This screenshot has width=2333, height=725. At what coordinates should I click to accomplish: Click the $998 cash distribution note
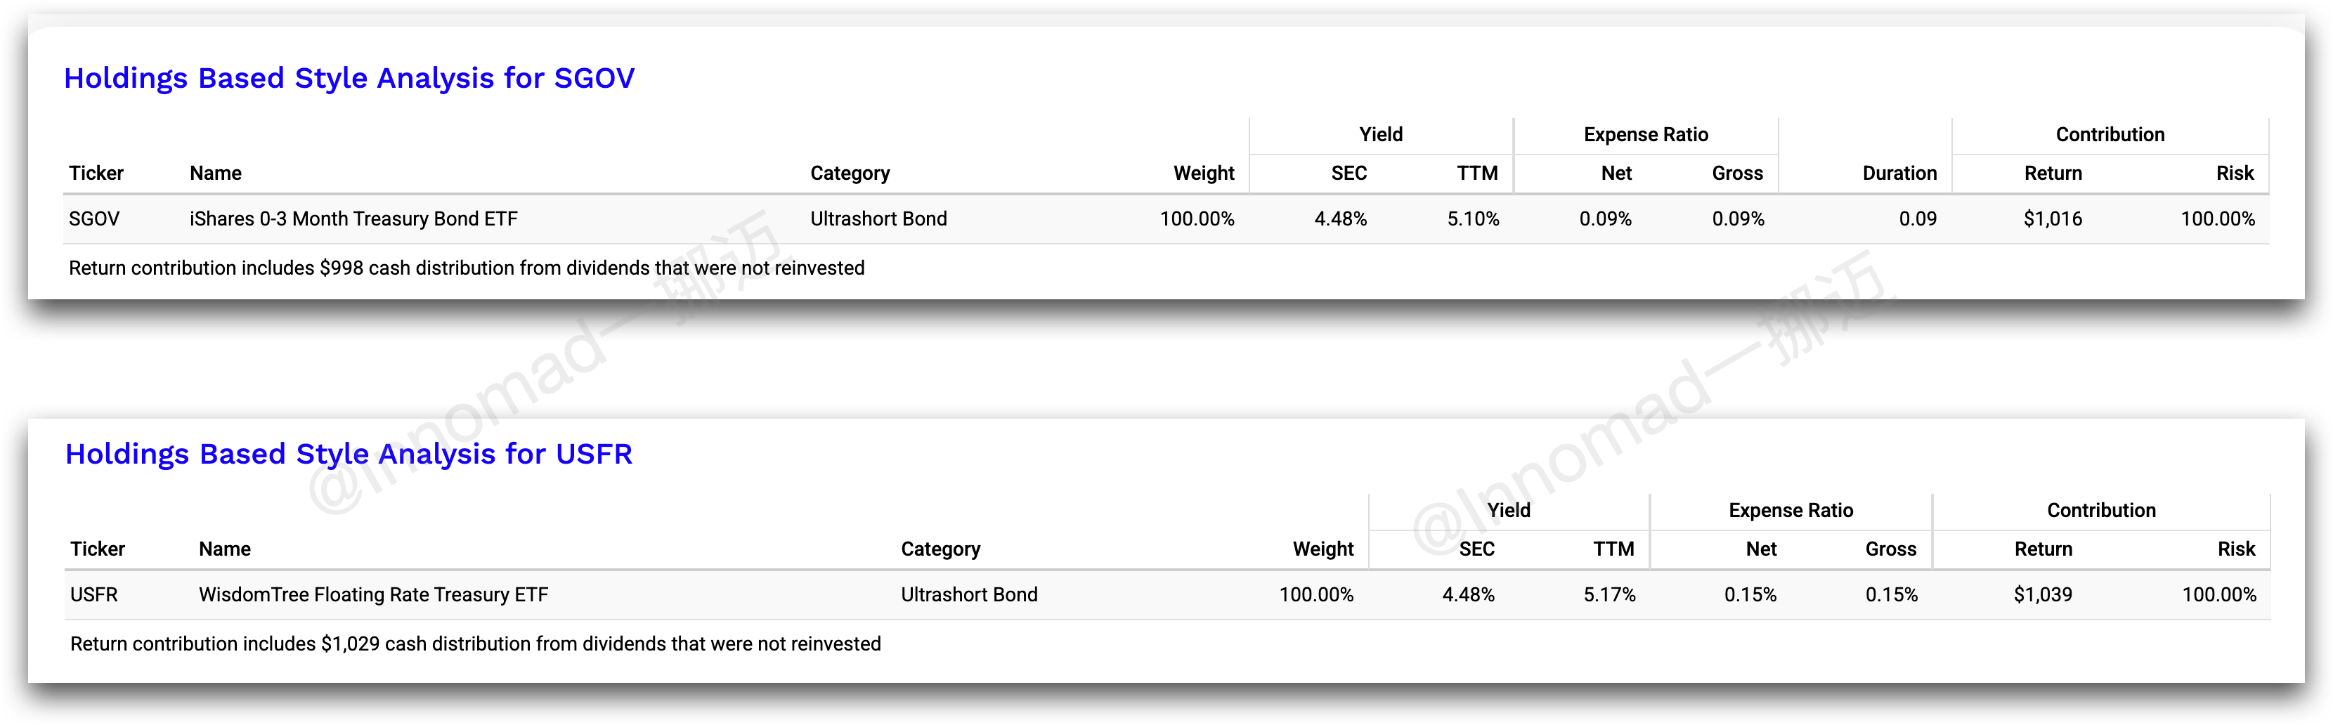(467, 268)
